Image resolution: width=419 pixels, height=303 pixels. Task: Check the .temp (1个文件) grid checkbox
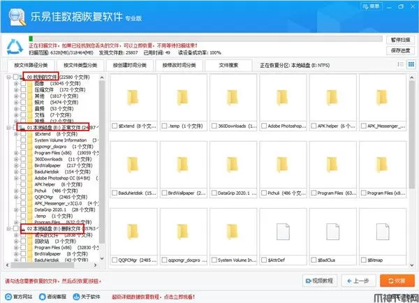coord(164,126)
